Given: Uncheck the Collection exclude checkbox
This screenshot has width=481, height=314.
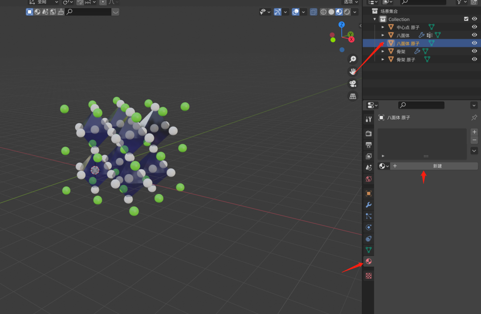Looking at the screenshot, I should coord(466,19).
